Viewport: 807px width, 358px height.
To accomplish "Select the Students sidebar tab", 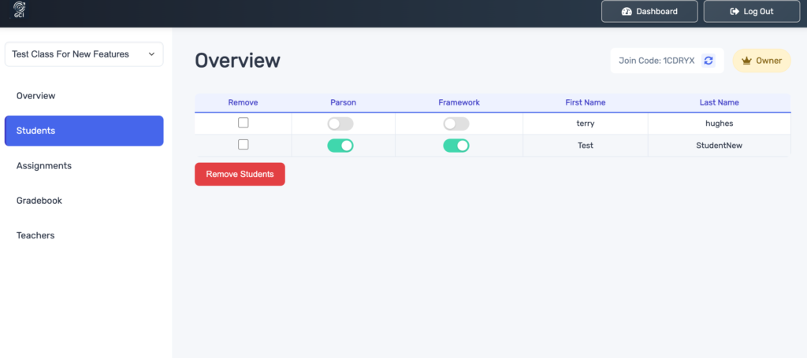I will point(84,131).
